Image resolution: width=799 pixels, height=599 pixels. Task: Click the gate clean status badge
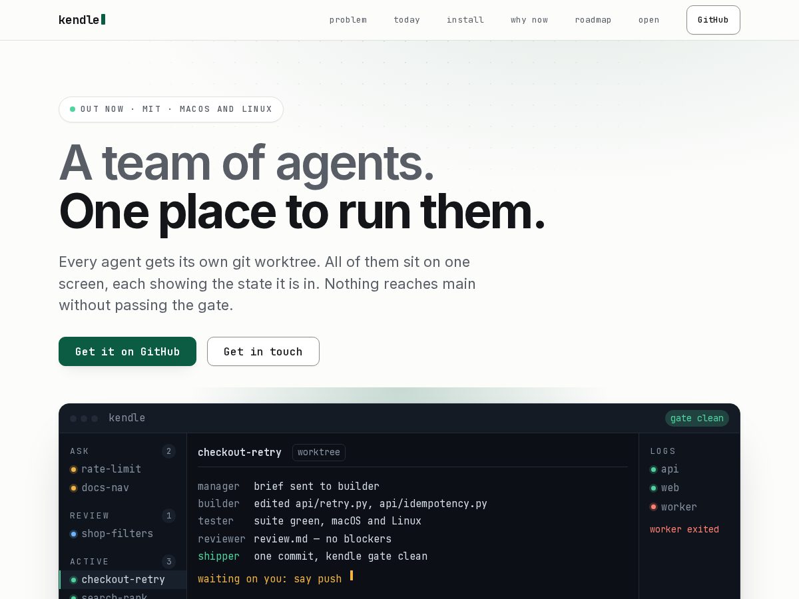click(x=697, y=418)
